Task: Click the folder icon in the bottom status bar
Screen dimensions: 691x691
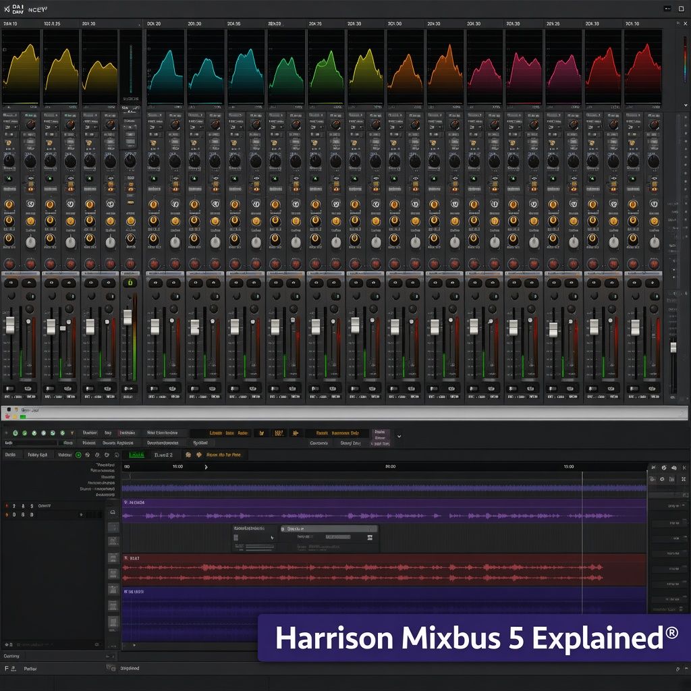Action: [111, 668]
